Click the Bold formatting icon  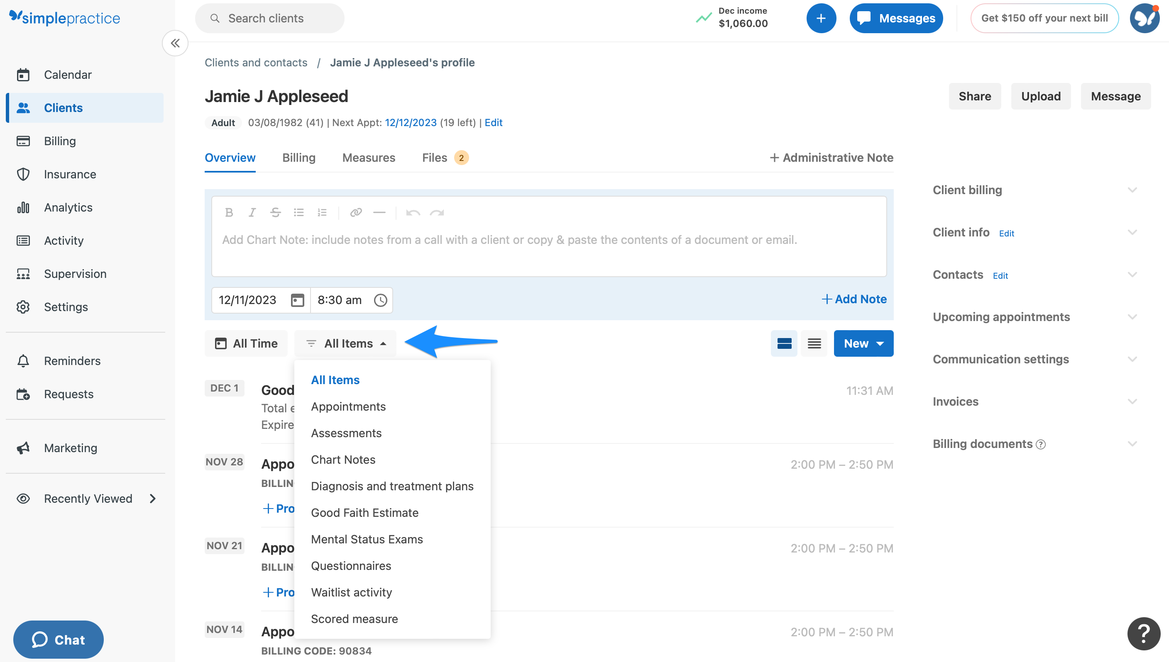click(229, 212)
